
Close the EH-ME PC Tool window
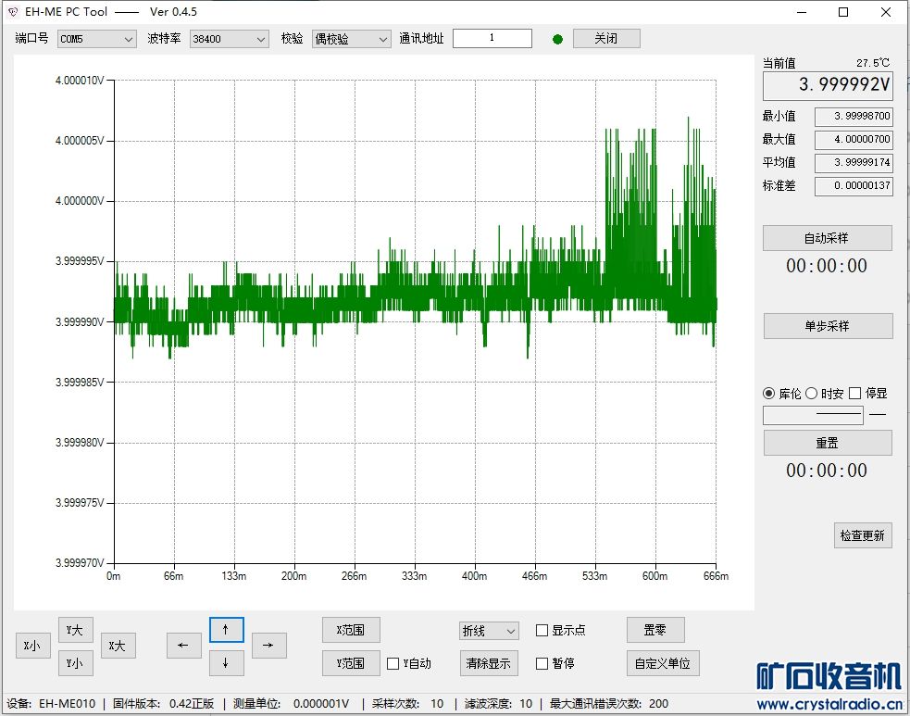point(886,12)
